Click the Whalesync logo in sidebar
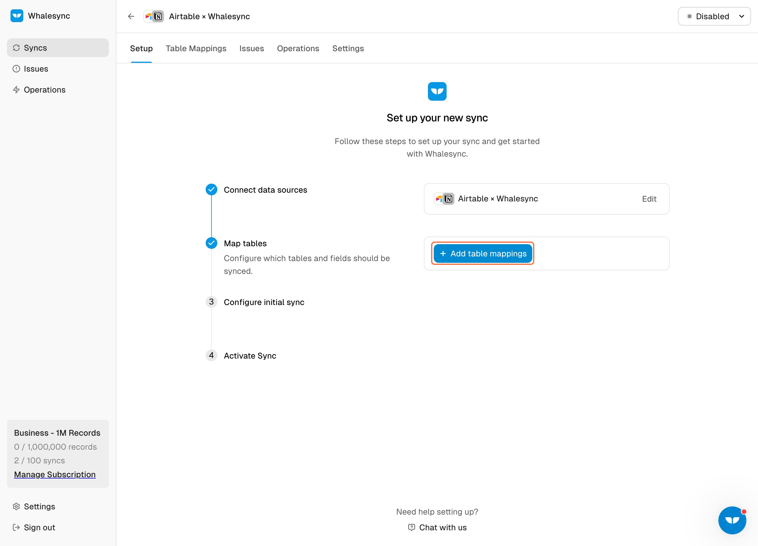The image size is (758, 546). pos(17,16)
